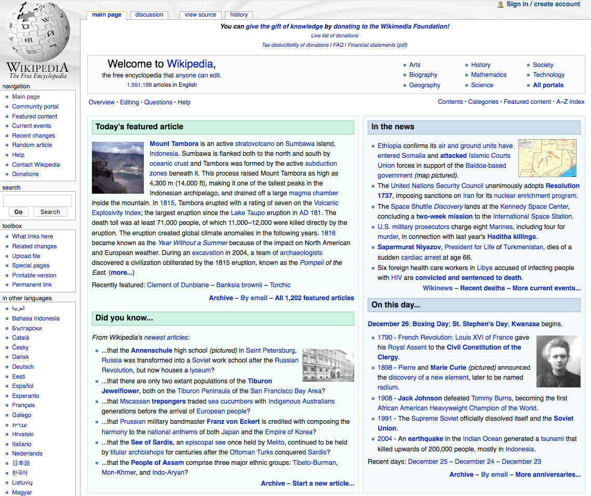
Task: Open What links here
Action: (x=32, y=236)
